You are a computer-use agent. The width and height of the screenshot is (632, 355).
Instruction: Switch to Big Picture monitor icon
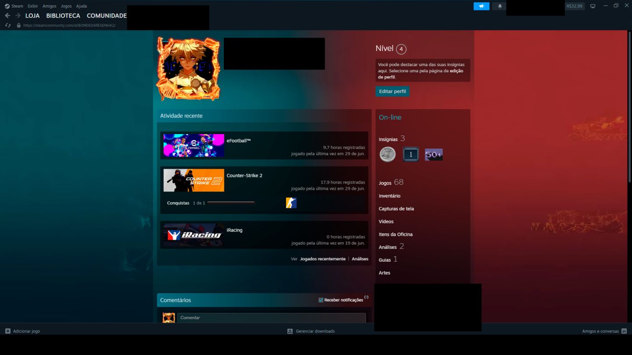coord(592,6)
